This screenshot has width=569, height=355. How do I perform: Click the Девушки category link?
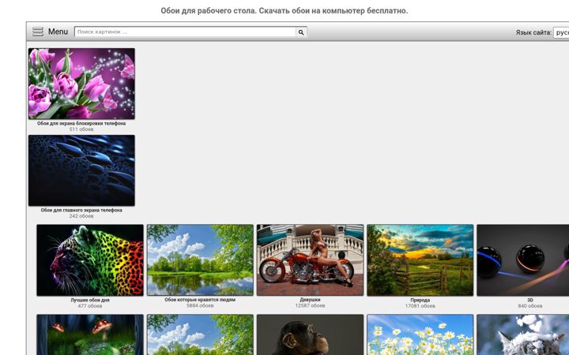pyautogui.click(x=311, y=300)
